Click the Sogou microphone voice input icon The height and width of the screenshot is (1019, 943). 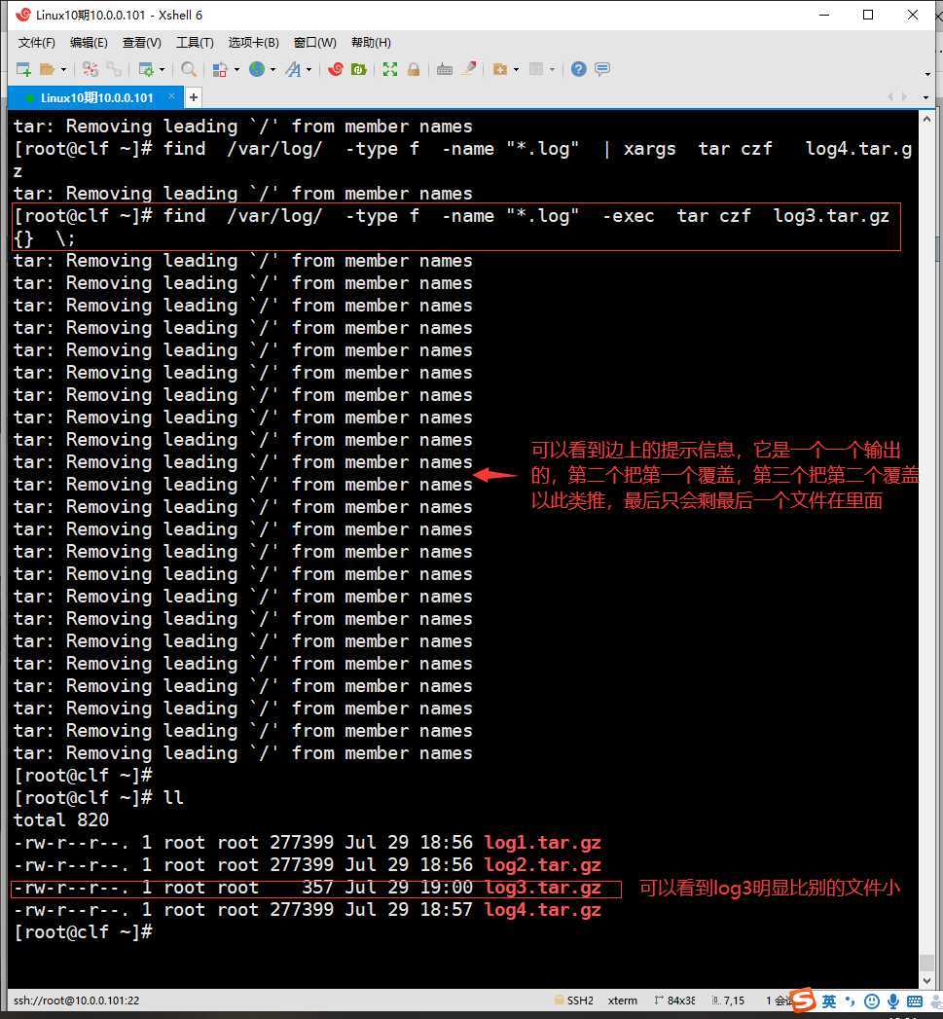[x=893, y=1001]
